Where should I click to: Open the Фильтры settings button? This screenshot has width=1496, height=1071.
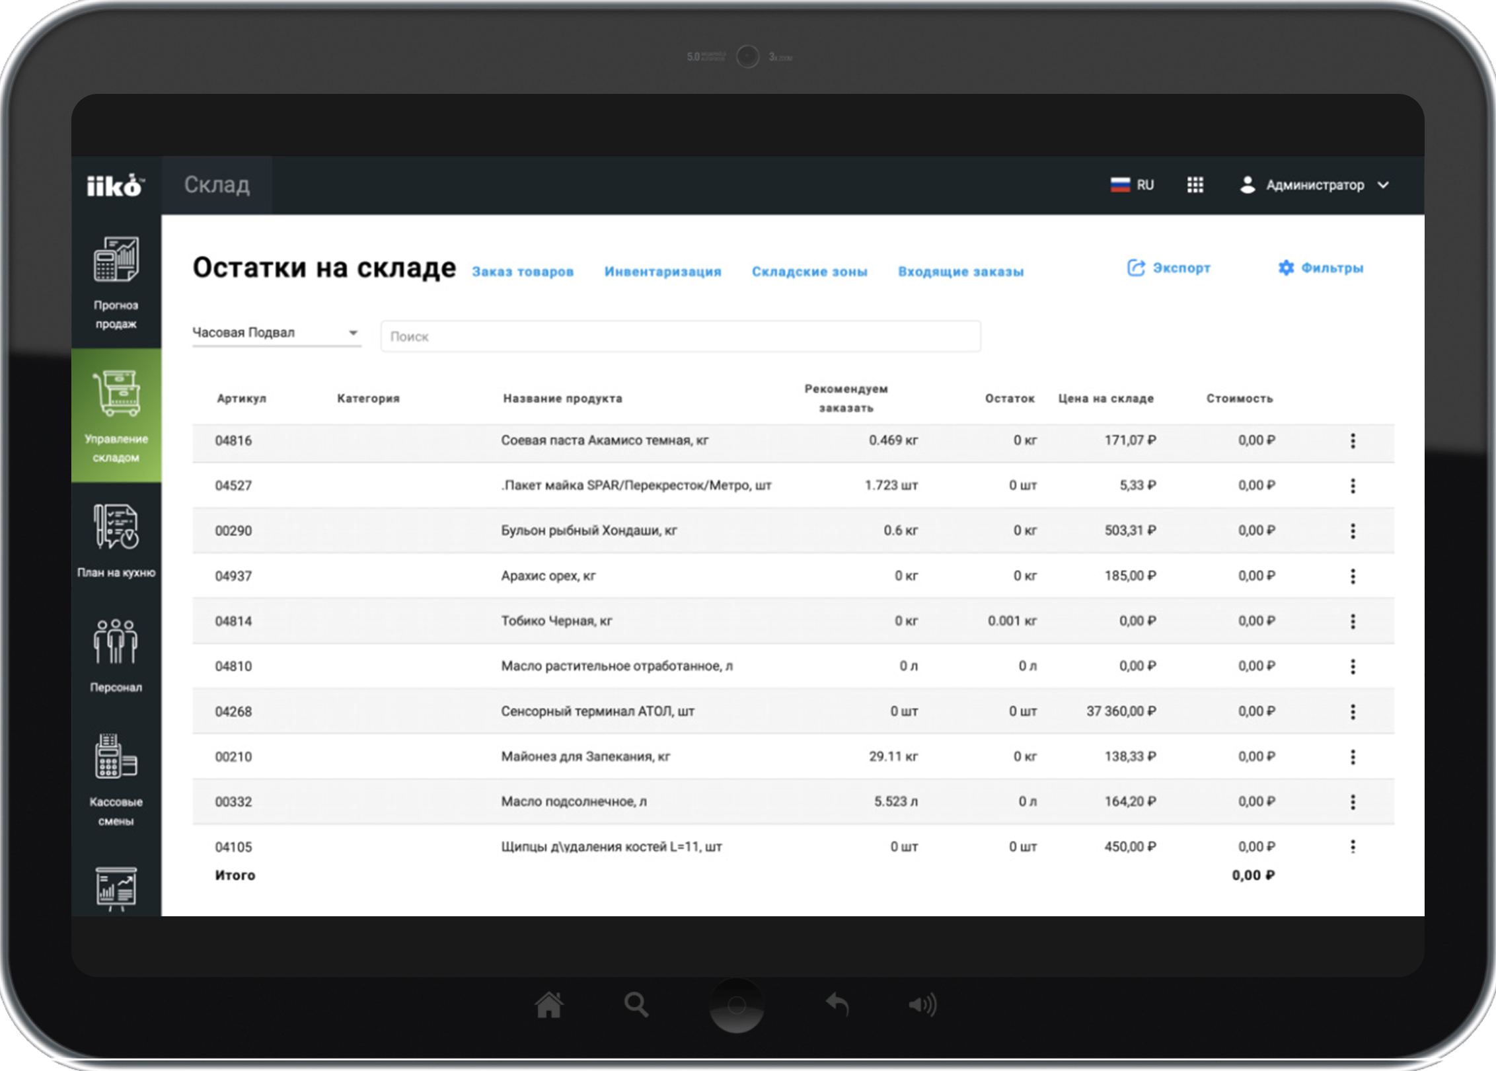point(1320,268)
